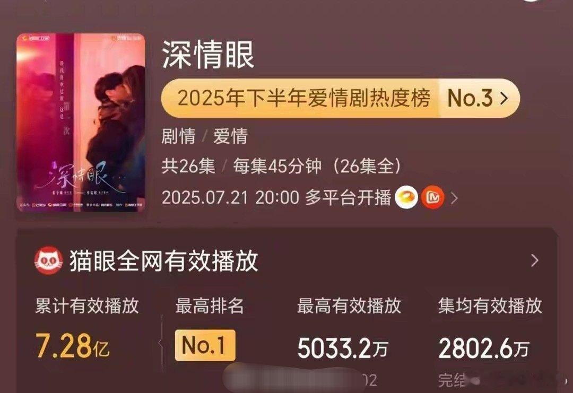
Task: Select the 爱情 genre tag
Action: pyautogui.click(x=231, y=136)
